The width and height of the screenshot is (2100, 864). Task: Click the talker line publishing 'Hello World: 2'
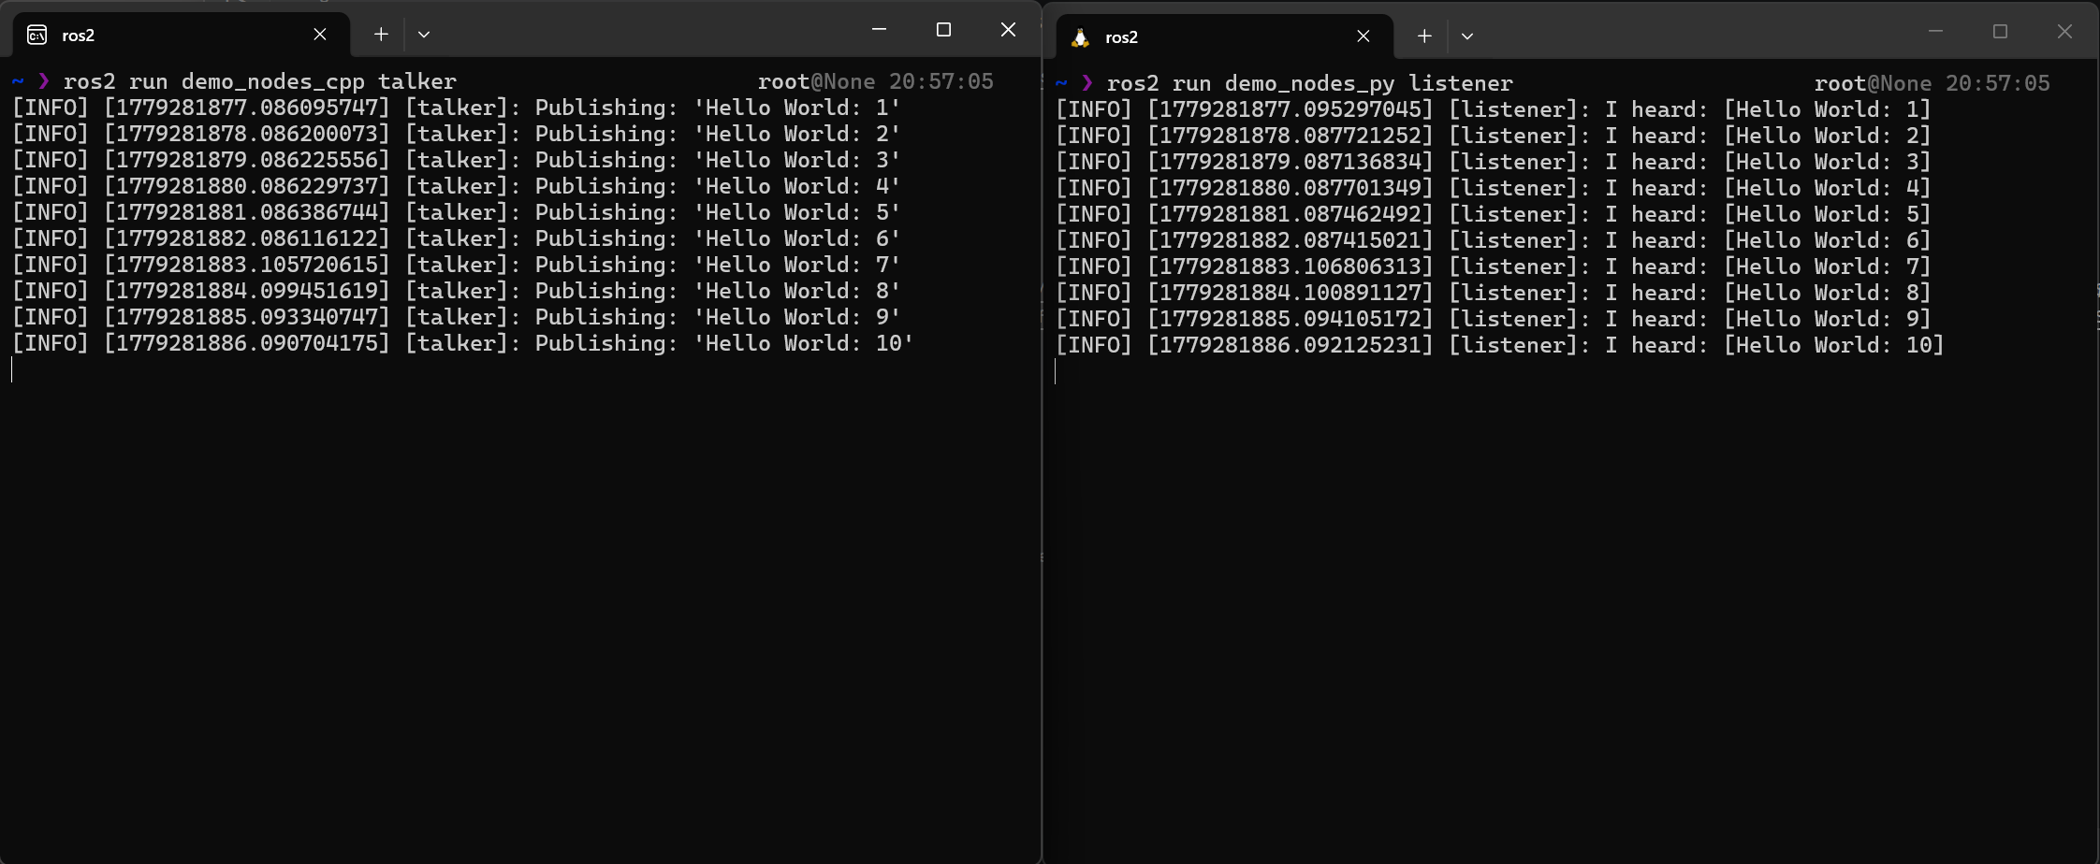click(x=457, y=135)
